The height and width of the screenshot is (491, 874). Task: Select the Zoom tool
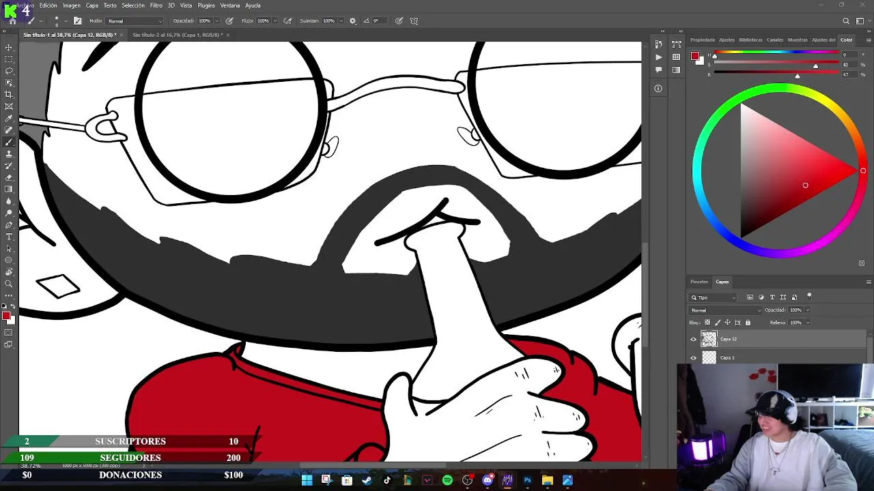pos(9,284)
